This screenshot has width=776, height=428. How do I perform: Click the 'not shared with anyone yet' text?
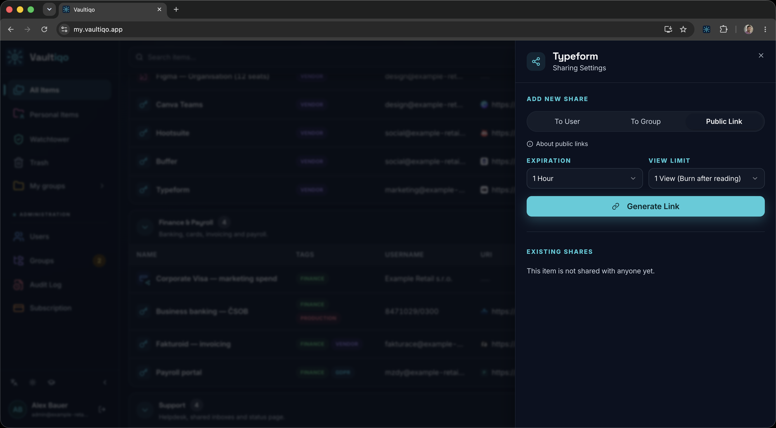pyautogui.click(x=591, y=271)
